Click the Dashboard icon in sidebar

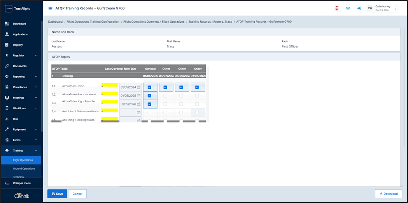click(x=7, y=24)
